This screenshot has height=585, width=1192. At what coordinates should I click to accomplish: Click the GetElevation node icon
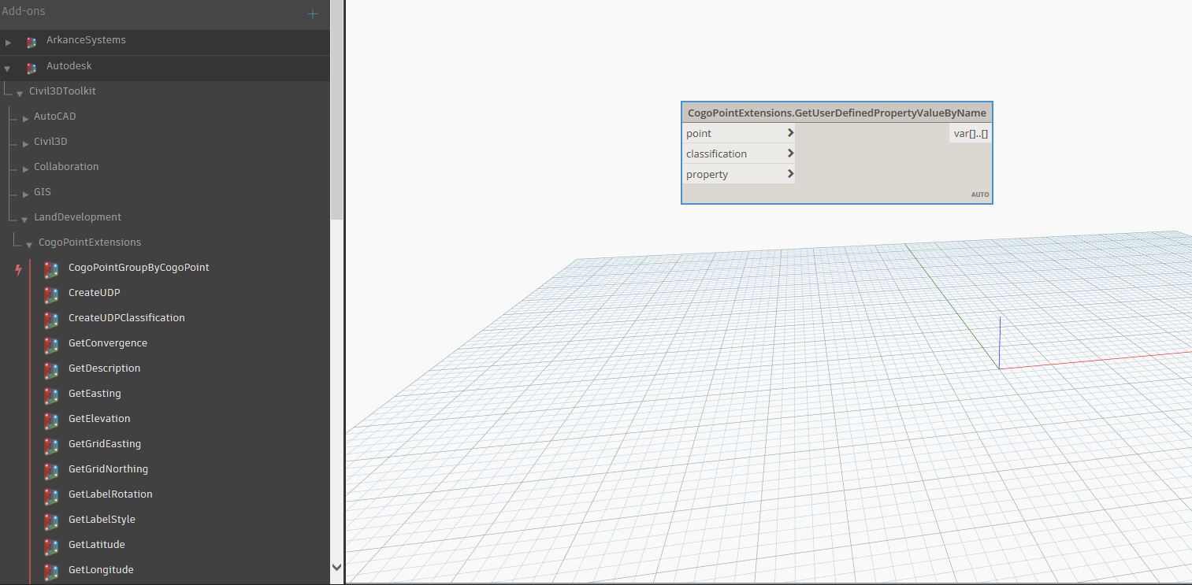(51, 420)
